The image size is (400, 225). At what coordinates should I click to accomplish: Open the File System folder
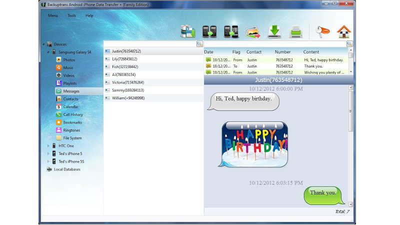click(72, 138)
